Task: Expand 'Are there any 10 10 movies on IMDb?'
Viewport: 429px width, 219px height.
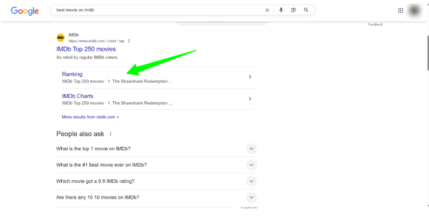Action: click(157, 197)
